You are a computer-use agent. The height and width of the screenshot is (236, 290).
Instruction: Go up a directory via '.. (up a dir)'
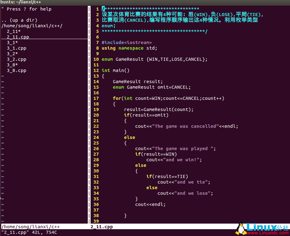(x=19, y=20)
